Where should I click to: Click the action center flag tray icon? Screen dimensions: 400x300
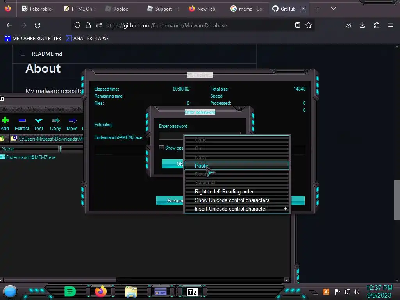tap(338, 291)
